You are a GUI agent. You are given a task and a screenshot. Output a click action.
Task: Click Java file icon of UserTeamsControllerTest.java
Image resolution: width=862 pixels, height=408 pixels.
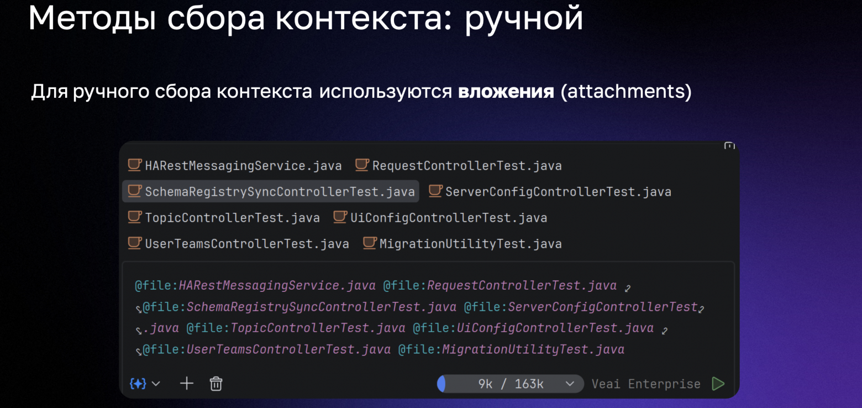(x=134, y=243)
